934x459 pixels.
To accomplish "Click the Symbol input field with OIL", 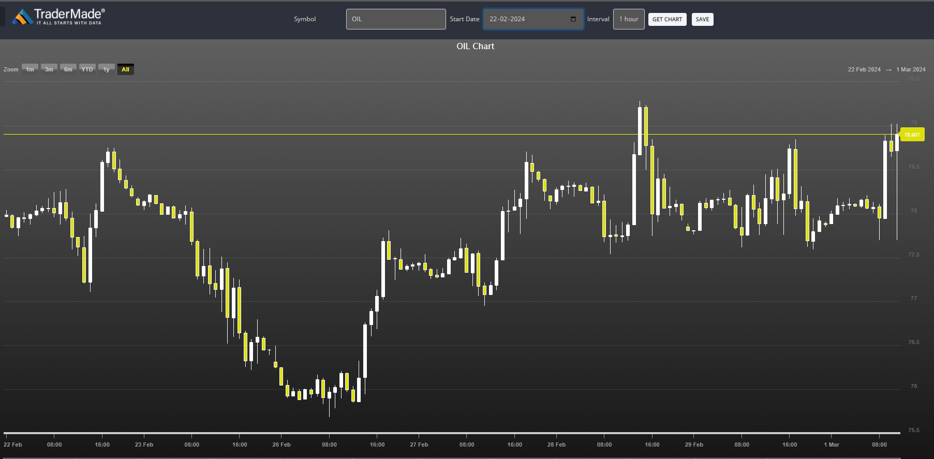I will click(x=396, y=19).
